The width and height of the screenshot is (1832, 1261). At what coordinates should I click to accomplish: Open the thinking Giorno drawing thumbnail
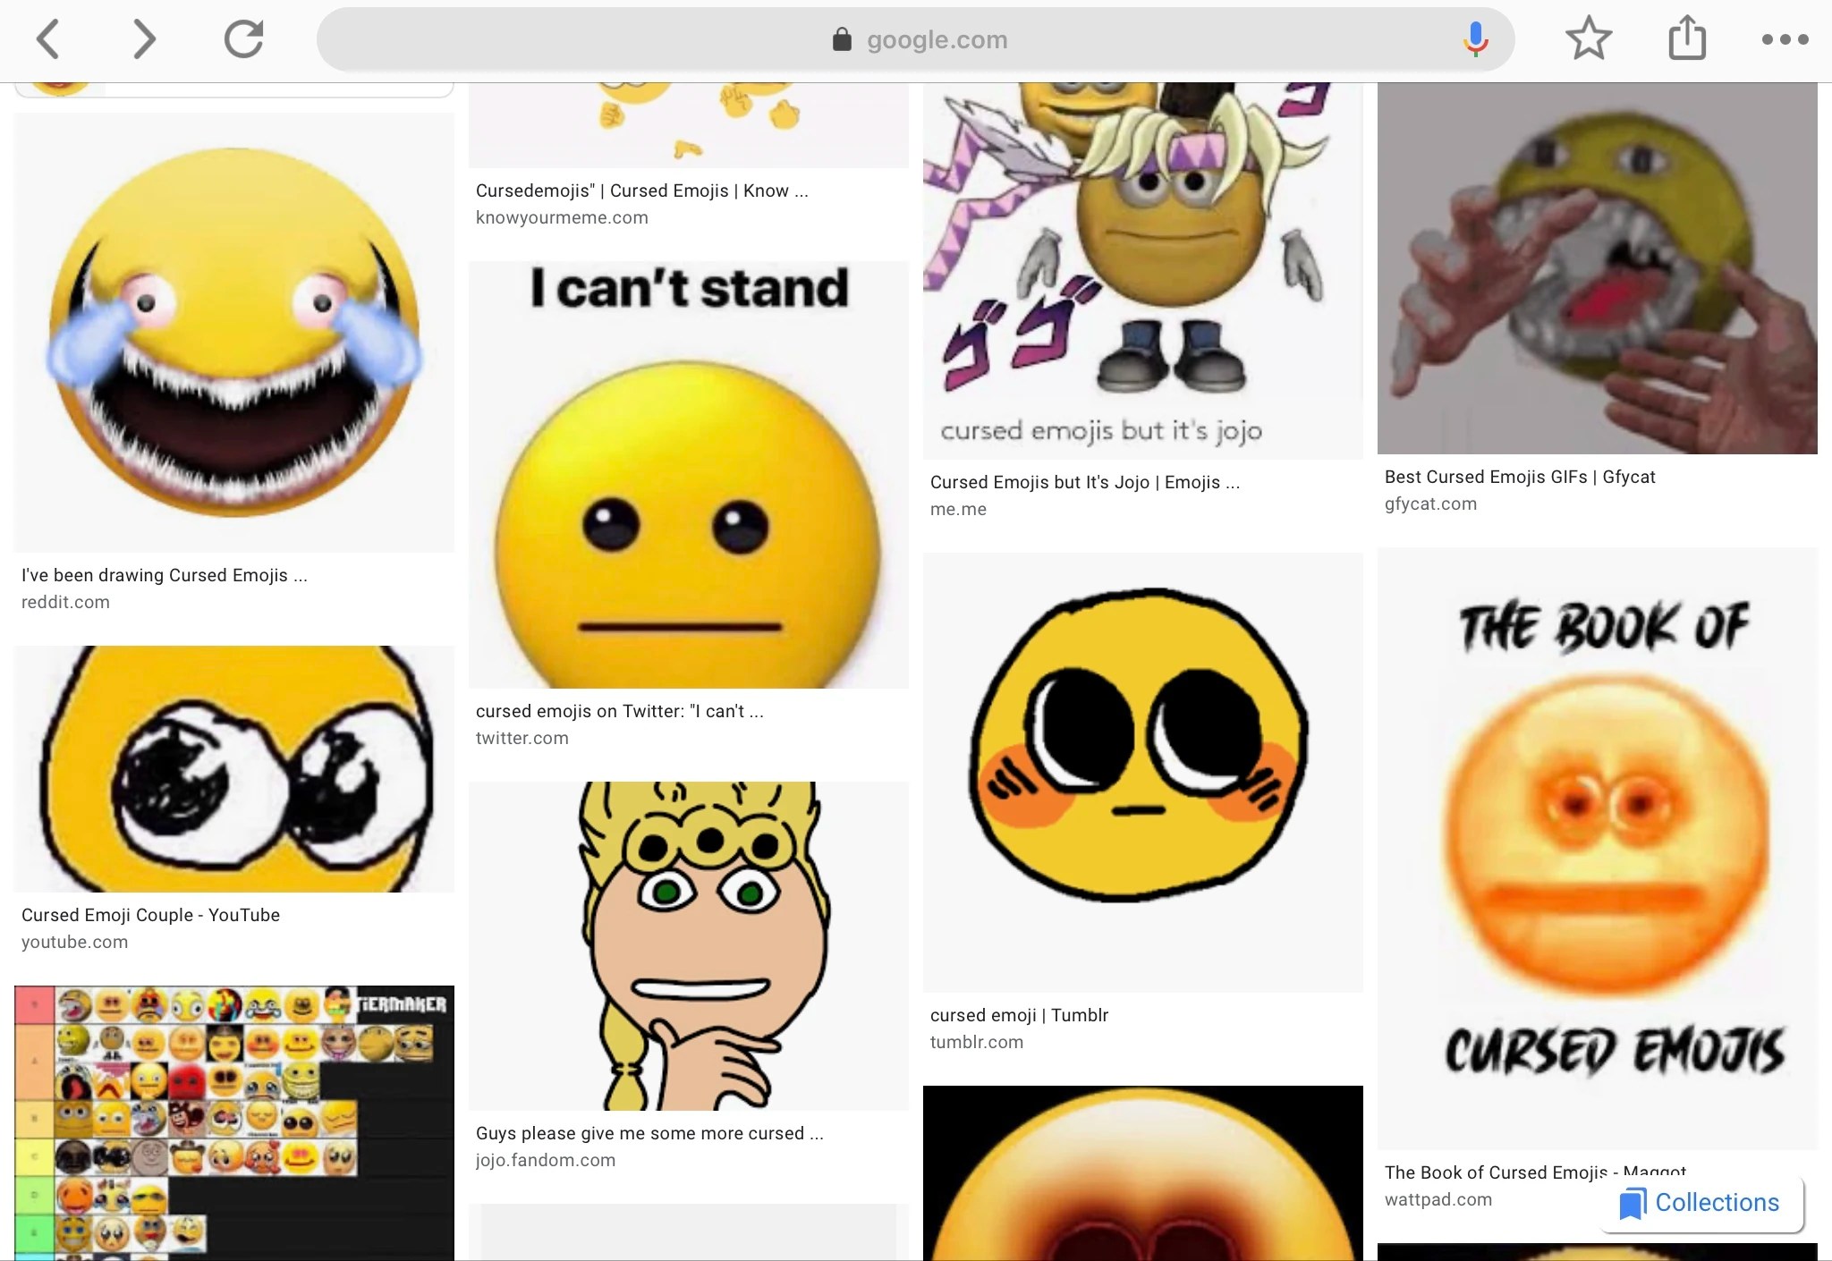click(x=689, y=946)
